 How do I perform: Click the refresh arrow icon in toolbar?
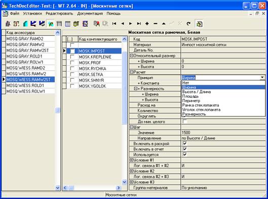point(188,24)
